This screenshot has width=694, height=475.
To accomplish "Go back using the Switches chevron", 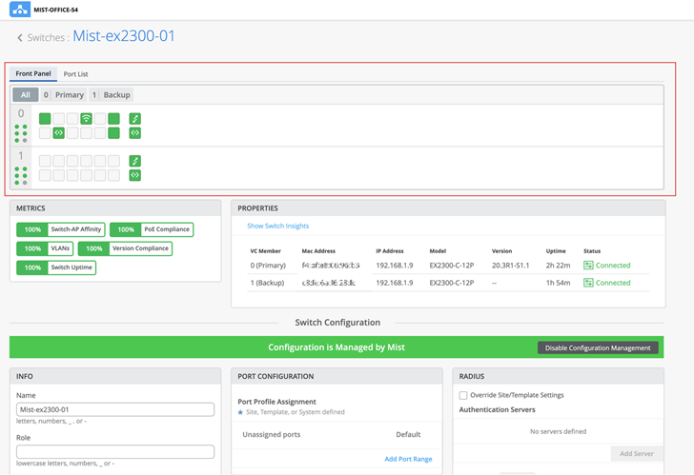I will click(x=20, y=38).
